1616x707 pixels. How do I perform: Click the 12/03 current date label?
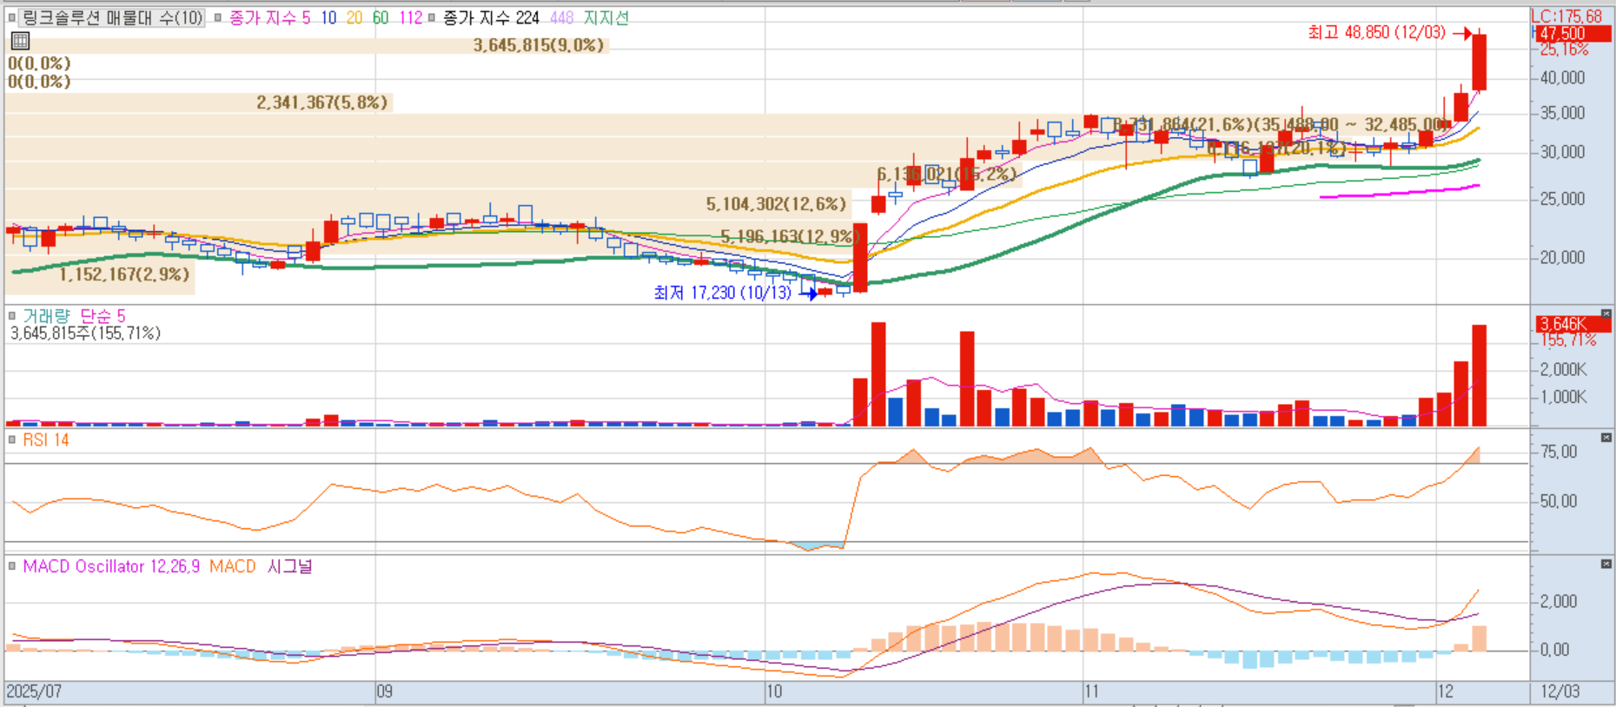tap(1560, 691)
